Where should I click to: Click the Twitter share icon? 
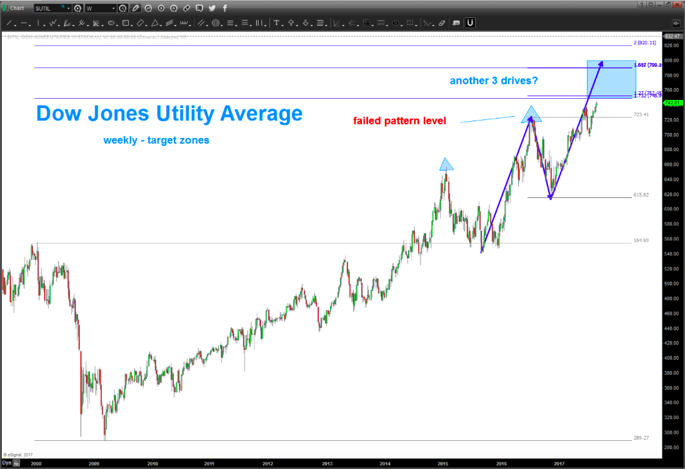pyautogui.click(x=212, y=8)
